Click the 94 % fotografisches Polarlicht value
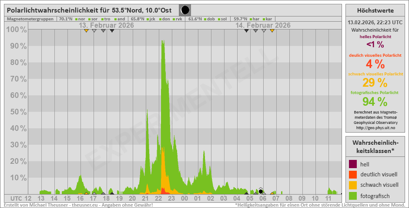The image size is (409, 208). (375, 101)
